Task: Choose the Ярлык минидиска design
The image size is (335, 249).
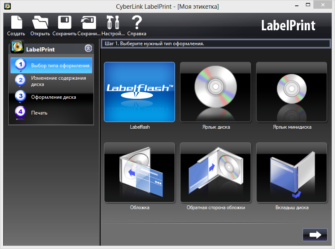Action: click(291, 92)
